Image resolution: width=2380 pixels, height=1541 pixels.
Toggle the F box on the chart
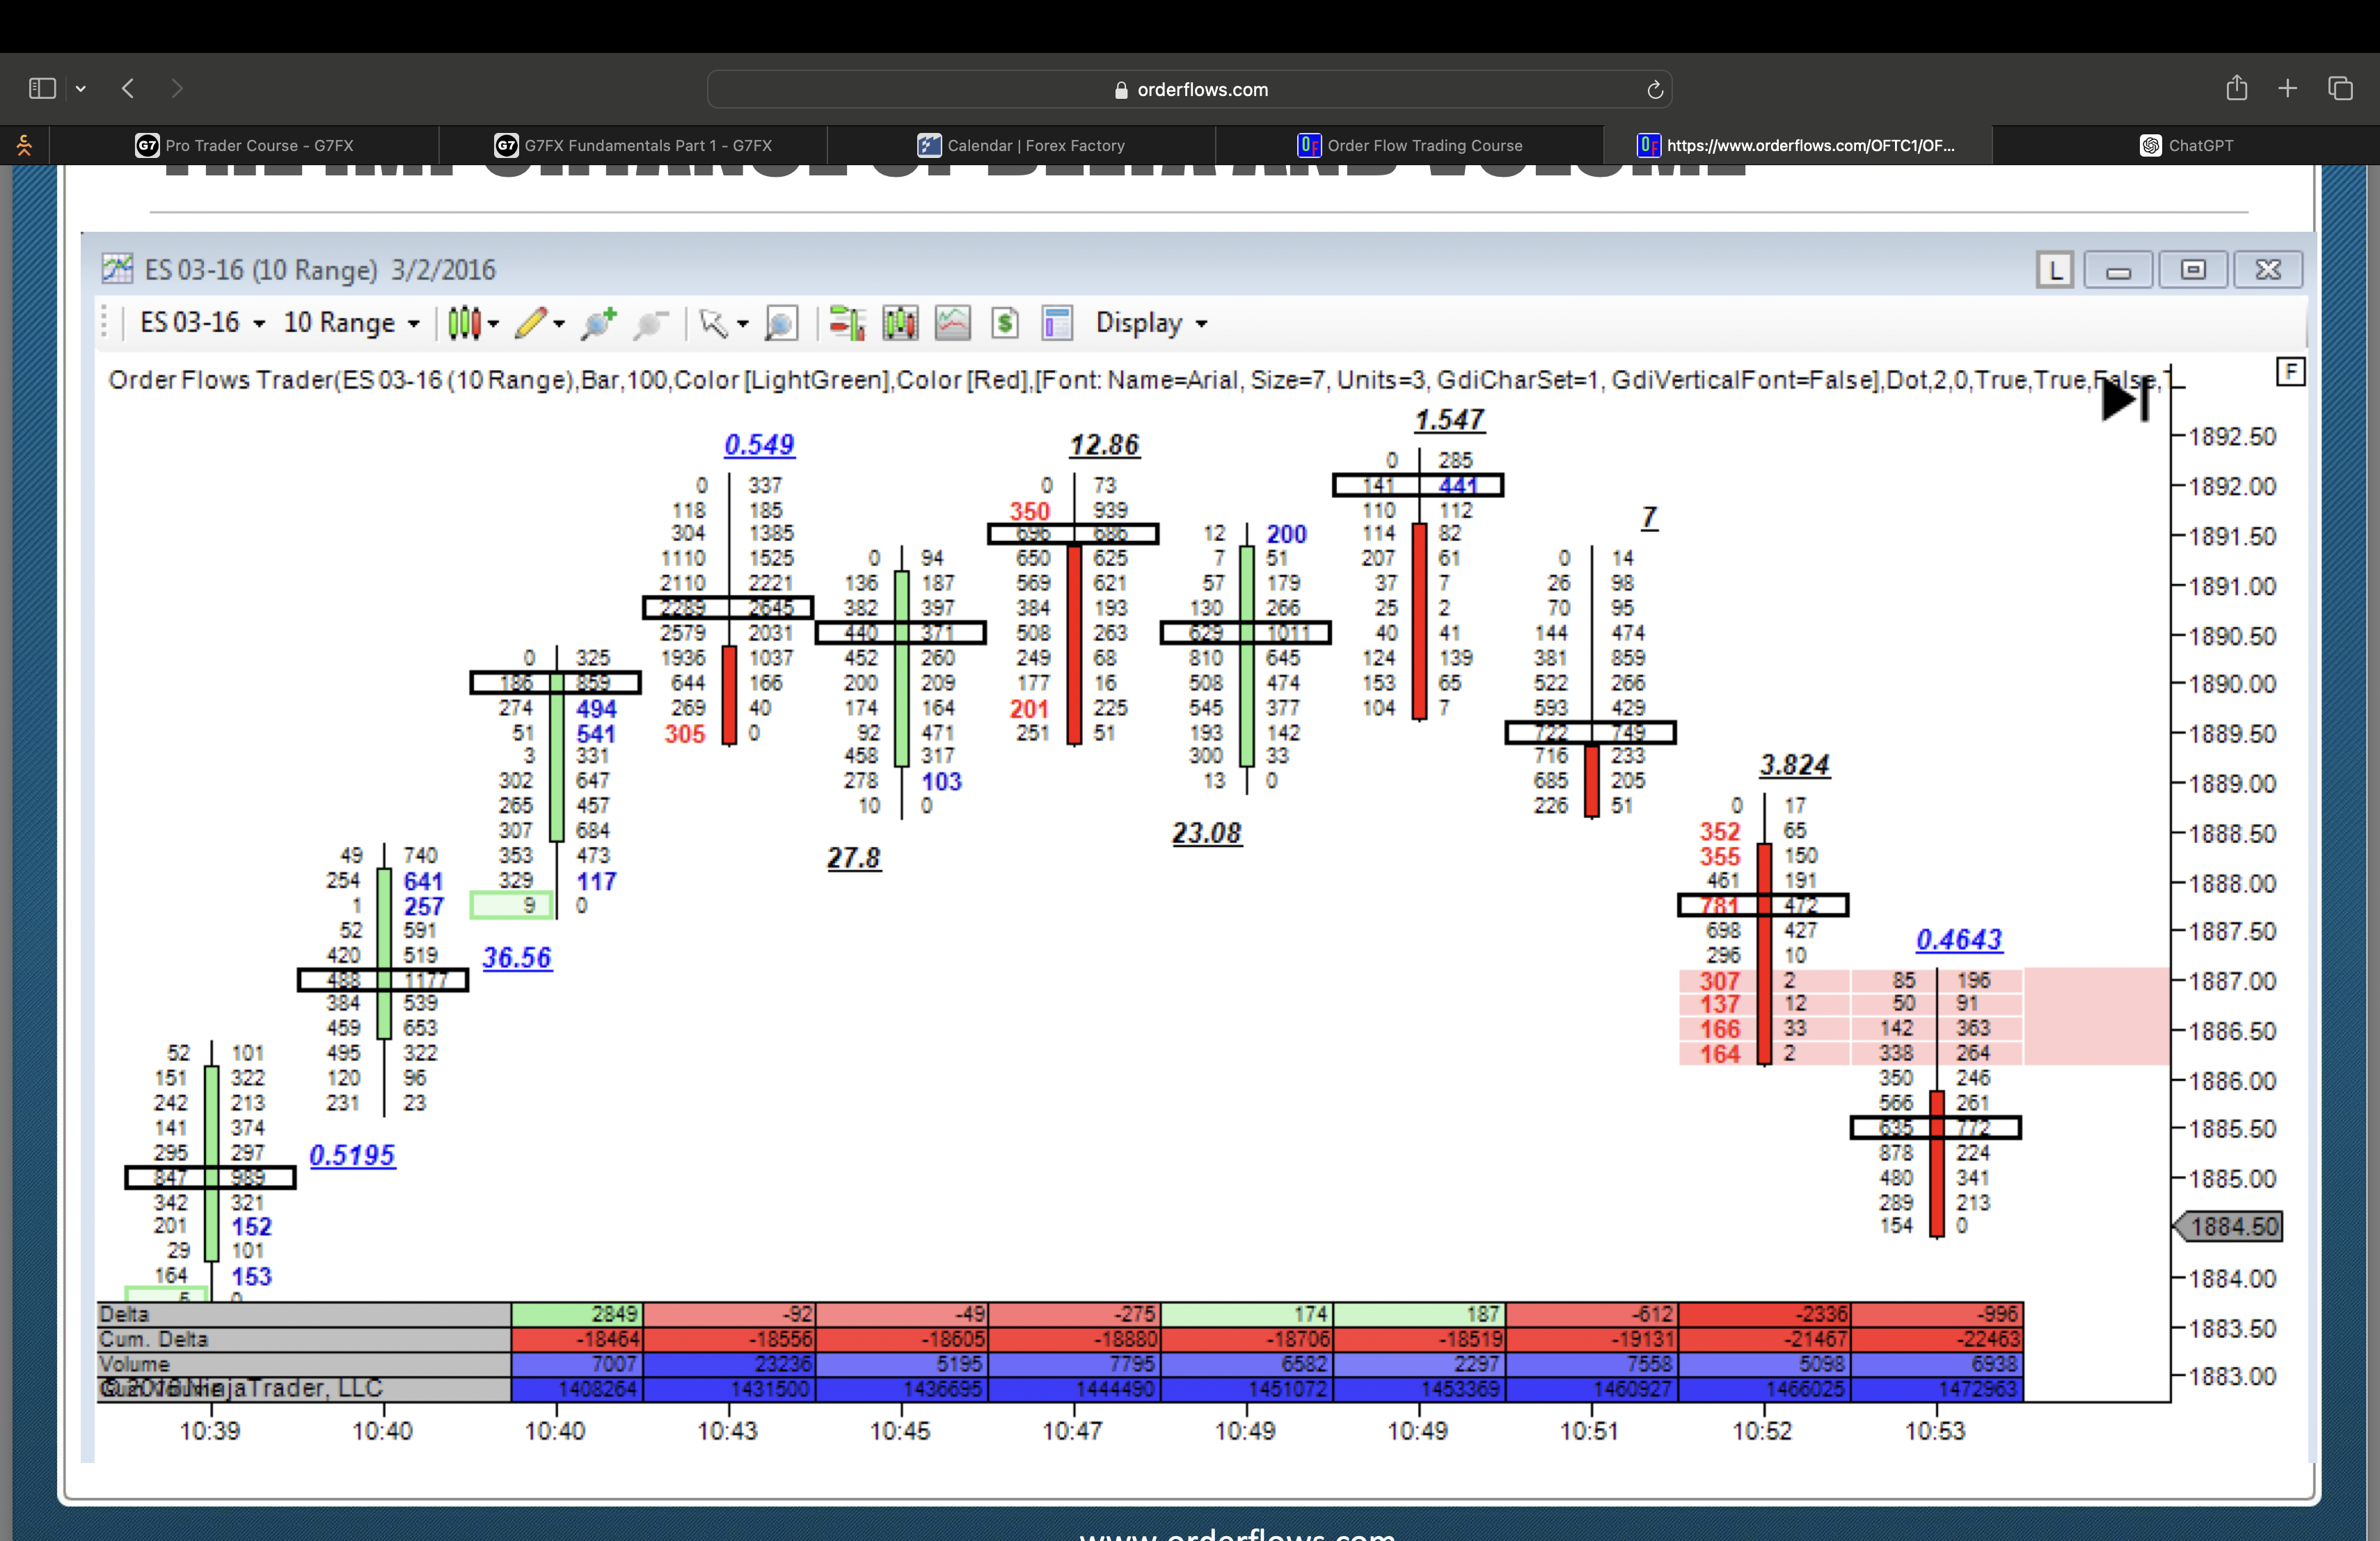coord(2290,372)
